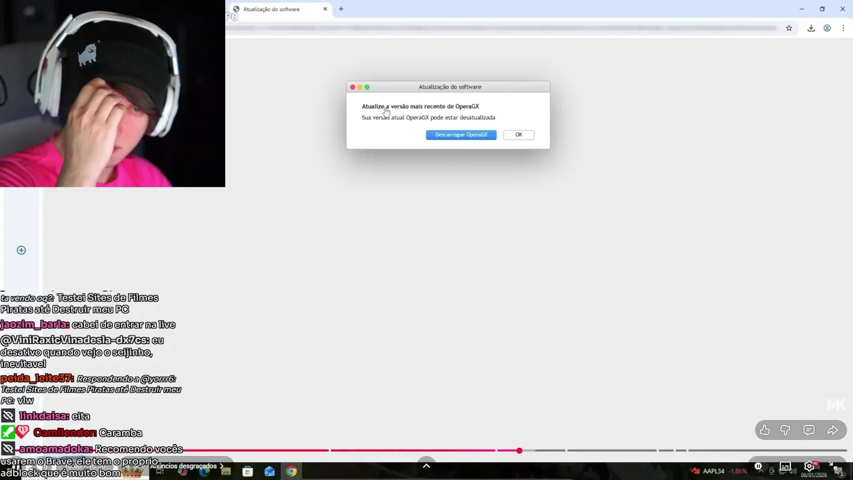Click the chat username peida_leite37
853x480 pixels.
(x=37, y=378)
